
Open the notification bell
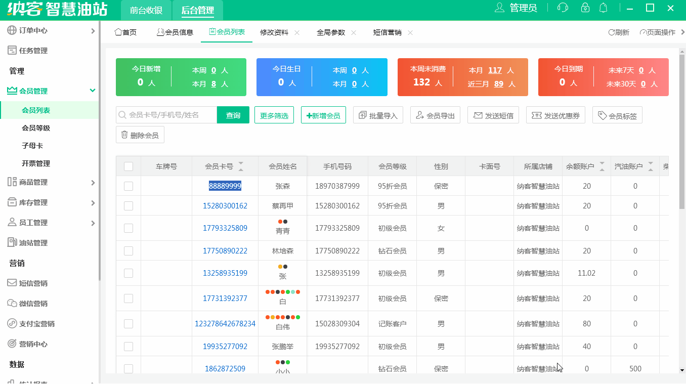[603, 8]
